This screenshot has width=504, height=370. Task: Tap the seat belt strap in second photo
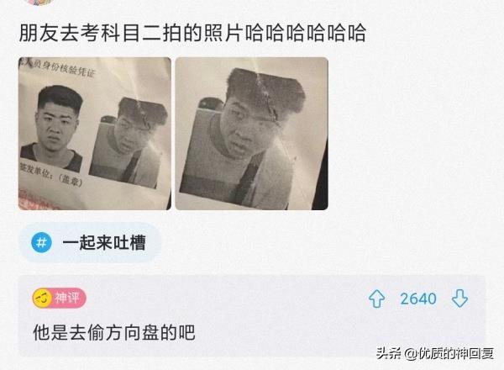[250, 176]
